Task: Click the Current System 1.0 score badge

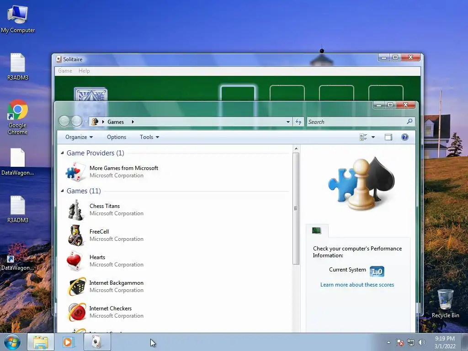Action: 377,271
